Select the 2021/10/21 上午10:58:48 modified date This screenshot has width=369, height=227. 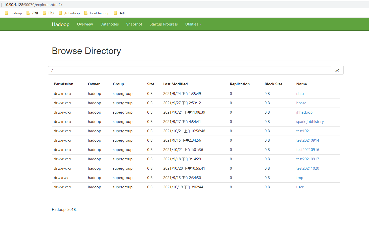tap(184, 131)
